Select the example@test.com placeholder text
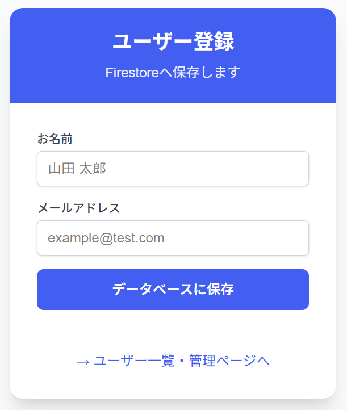This screenshot has width=347, height=410. (x=106, y=238)
